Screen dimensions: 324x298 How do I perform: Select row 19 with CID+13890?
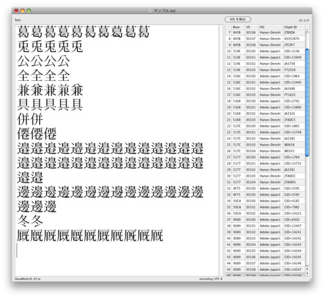click(x=265, y=108)
